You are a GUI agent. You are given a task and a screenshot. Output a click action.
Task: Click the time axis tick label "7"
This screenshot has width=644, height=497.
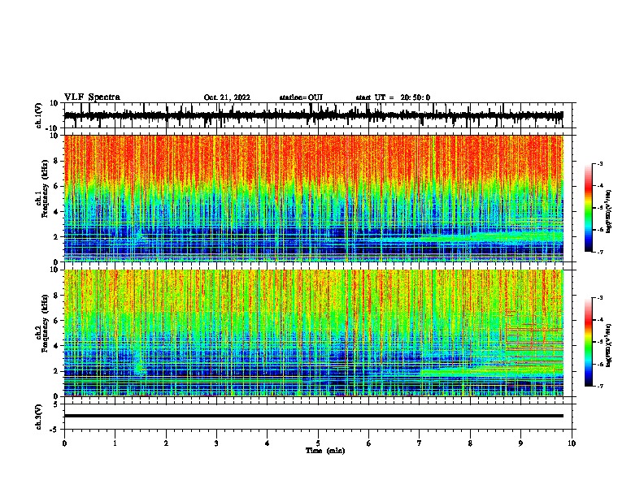(x=420, y=443)
